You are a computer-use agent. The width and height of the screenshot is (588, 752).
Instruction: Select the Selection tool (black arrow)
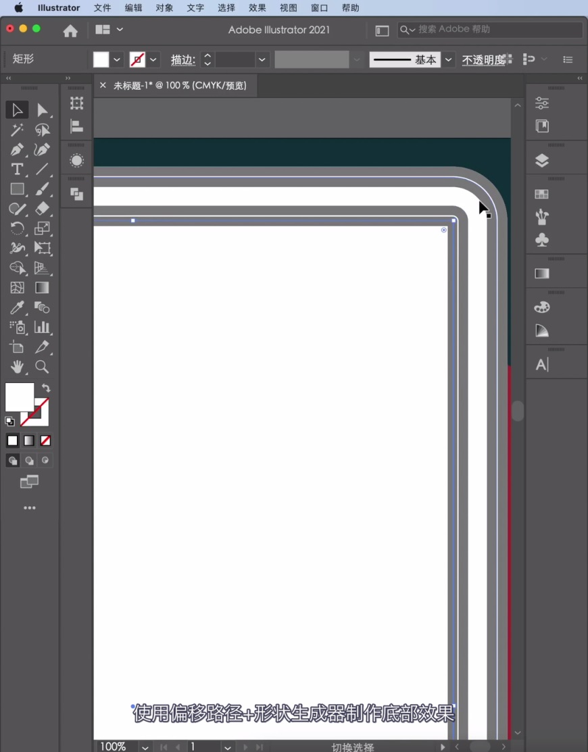(x=18, y=110)
